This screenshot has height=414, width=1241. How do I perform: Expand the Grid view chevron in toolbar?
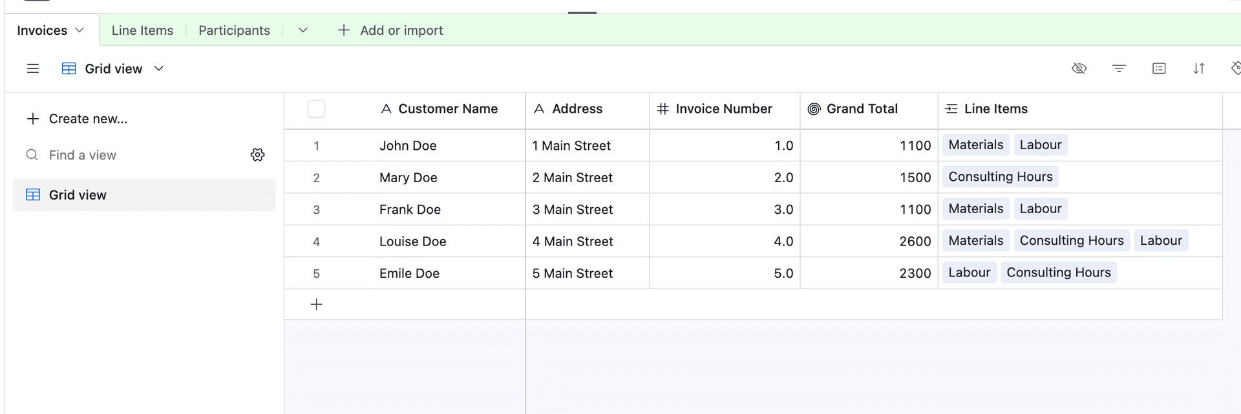point(159,68)
